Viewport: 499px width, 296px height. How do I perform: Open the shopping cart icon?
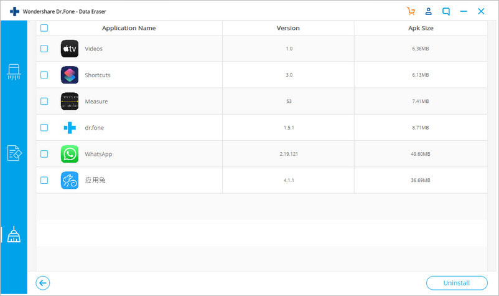coord(411,11)
